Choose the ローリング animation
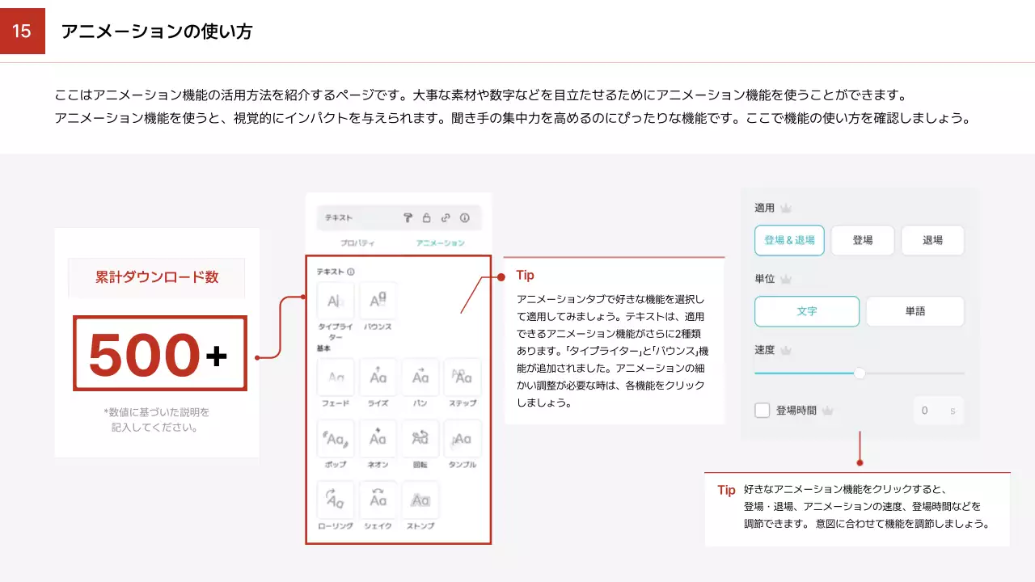The height and width of the screenshot is (582, 1035). [336, 501]
